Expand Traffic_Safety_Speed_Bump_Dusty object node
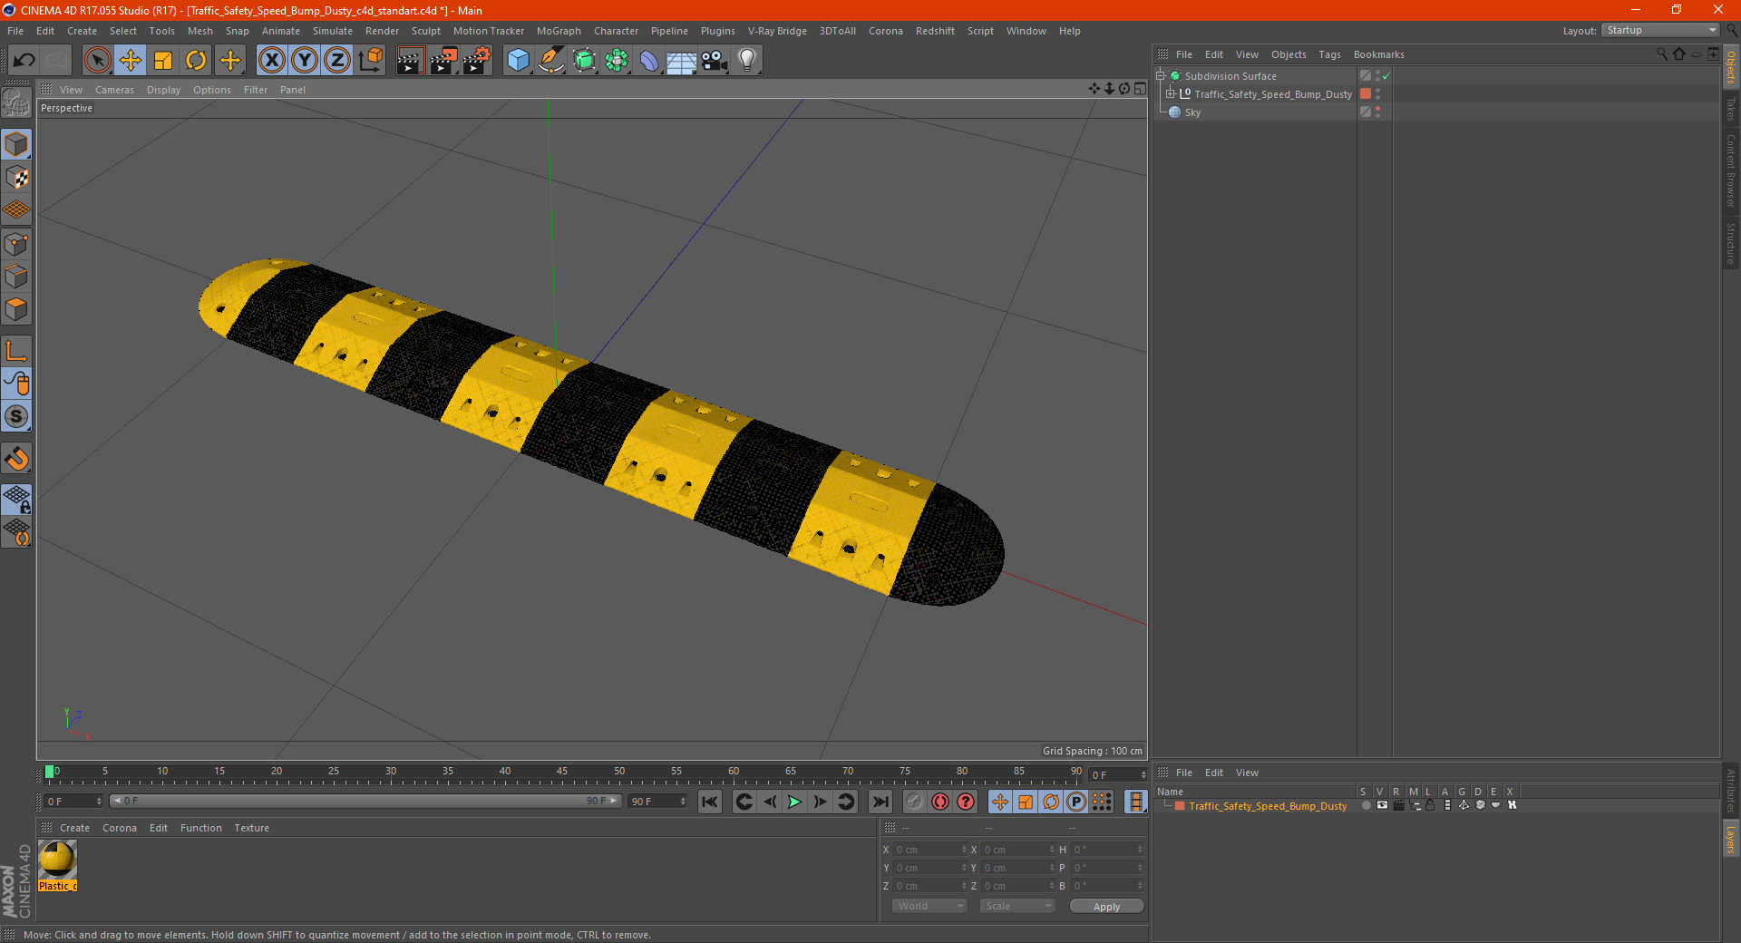This screenshot has height=943, width=1741. coord(1171,94)
